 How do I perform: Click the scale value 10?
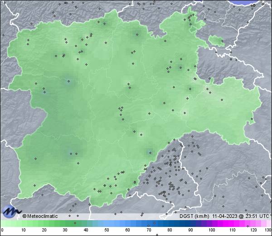[x=24, y=230]
